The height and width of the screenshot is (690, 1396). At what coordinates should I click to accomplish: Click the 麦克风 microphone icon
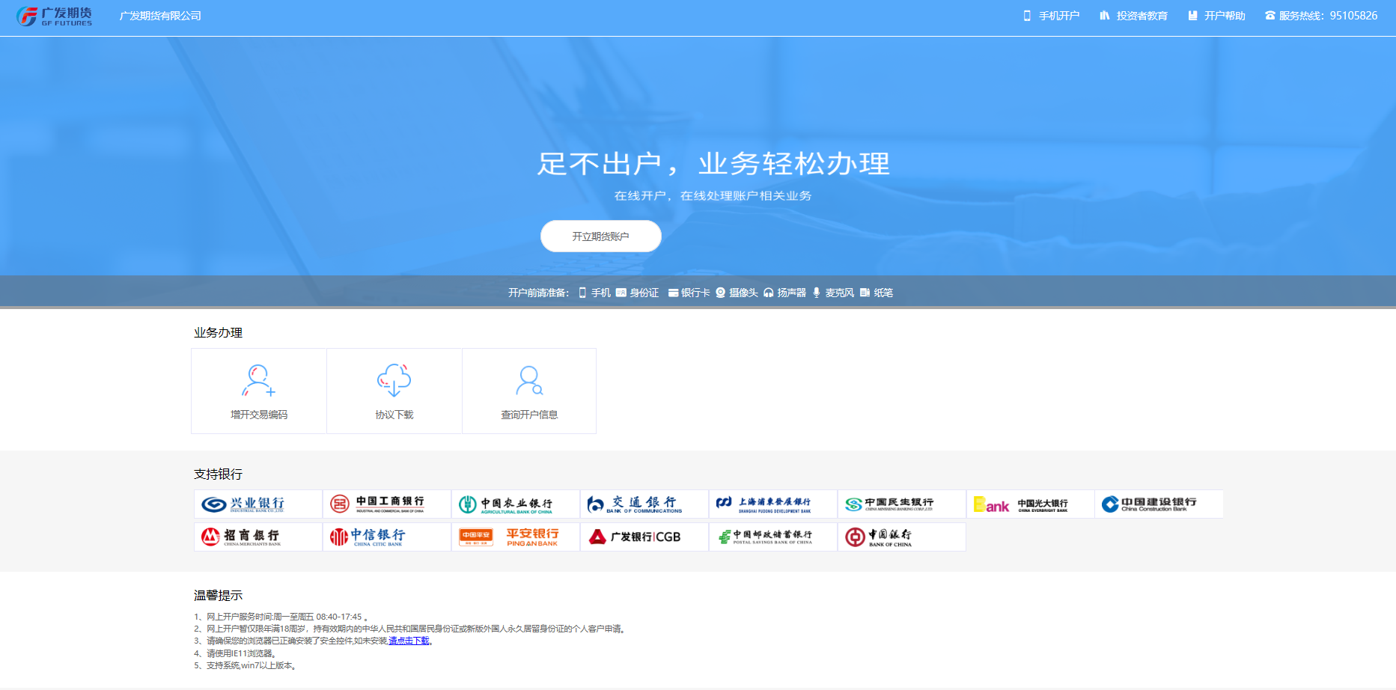[817, 292]
